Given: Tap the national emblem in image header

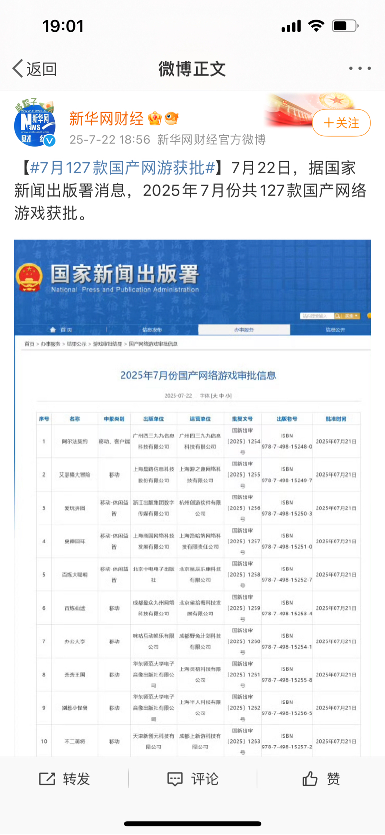Looking at the screenshot, I should (x=29, y=277).
